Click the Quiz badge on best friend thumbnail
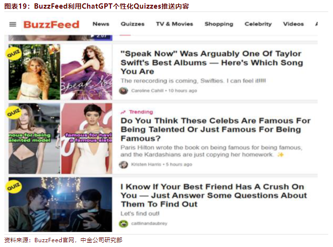This screenshot has width=333, height=247. [x=13, y=187]
